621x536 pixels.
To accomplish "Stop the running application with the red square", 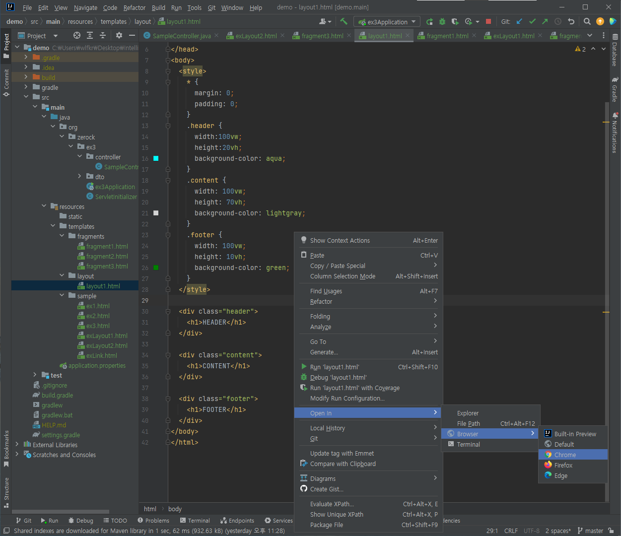I will click(x=488, y=21).
